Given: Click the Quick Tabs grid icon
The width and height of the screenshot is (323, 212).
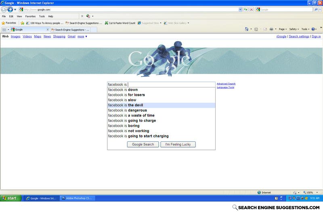Looking at the screenshot, I should coord(4,29).
